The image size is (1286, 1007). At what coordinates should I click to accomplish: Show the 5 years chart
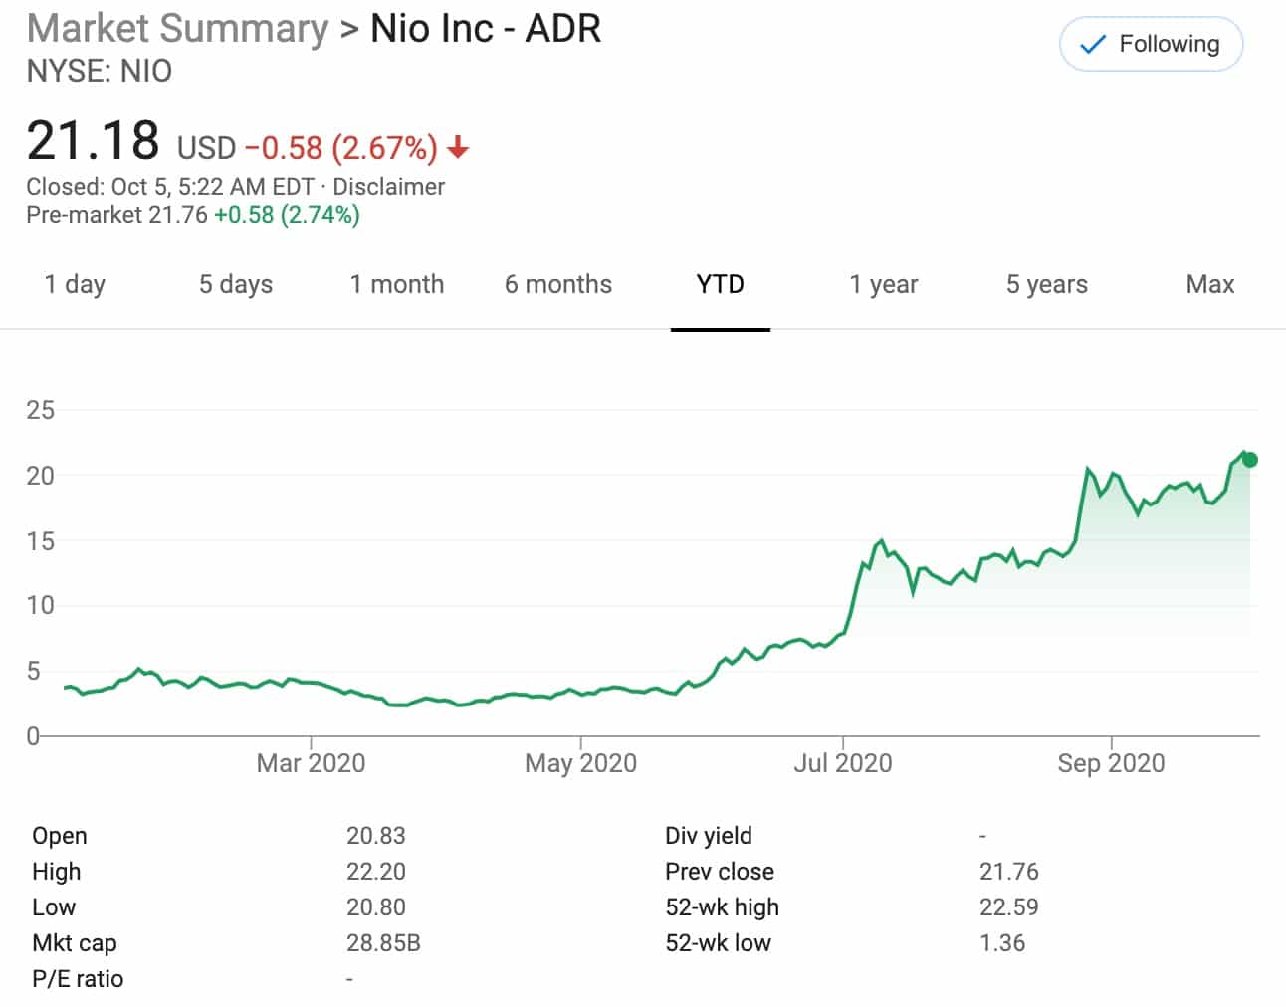click(x=1046, y=285)
